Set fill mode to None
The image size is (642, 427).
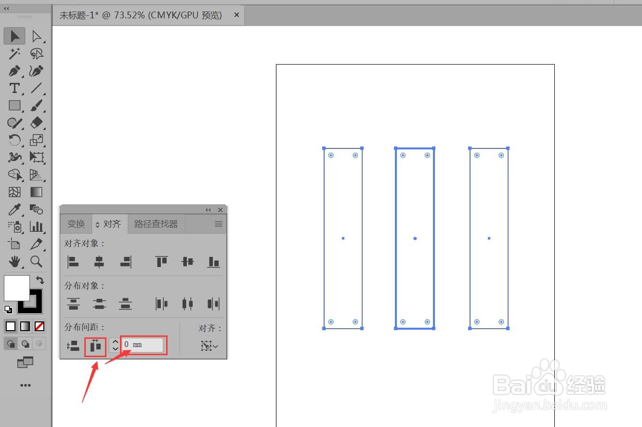[x=39, y=327]
